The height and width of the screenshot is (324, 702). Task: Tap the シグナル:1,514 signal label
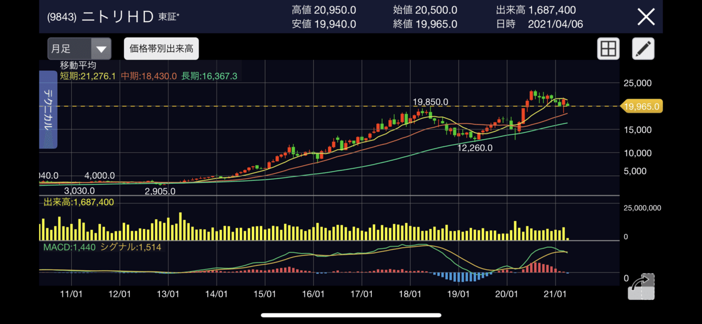[131, 247]
